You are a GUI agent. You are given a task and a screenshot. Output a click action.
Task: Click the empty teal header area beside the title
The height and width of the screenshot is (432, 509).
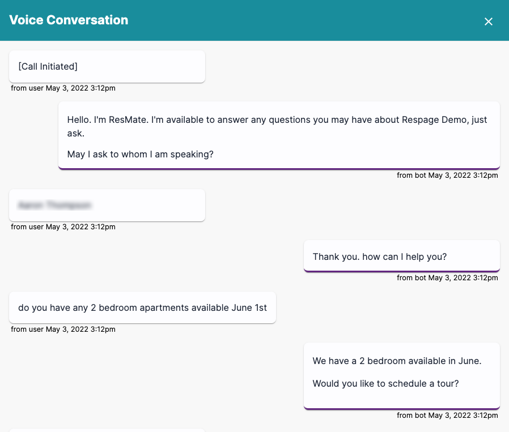pyautogui.click(x=306, y=20)
